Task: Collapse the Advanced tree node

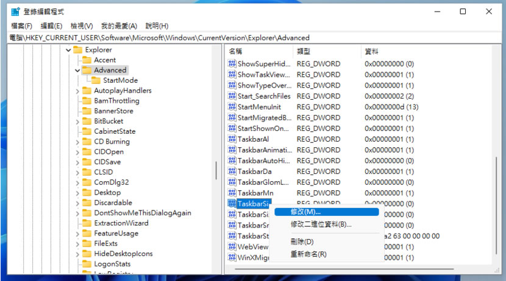Action: (77, 70)
